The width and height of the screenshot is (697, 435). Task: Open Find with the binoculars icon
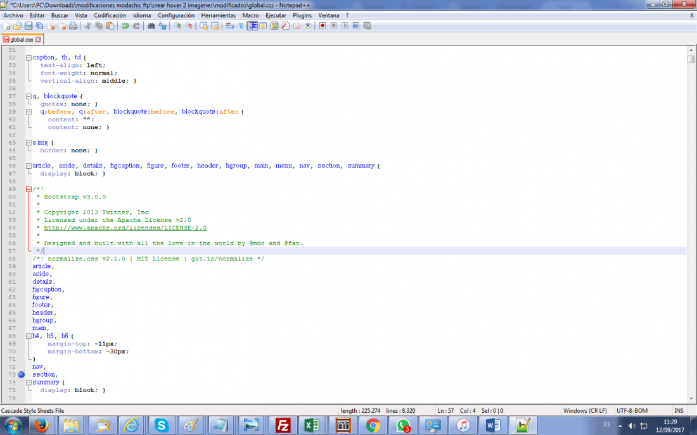(x=151, y=26)
